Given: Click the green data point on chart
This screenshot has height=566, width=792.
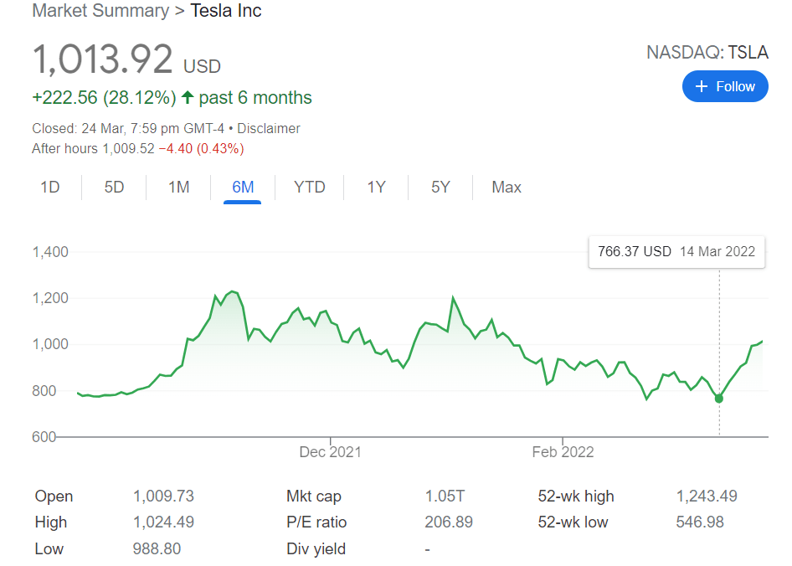Looking at the screenshot, I should [x=719, y=399].
